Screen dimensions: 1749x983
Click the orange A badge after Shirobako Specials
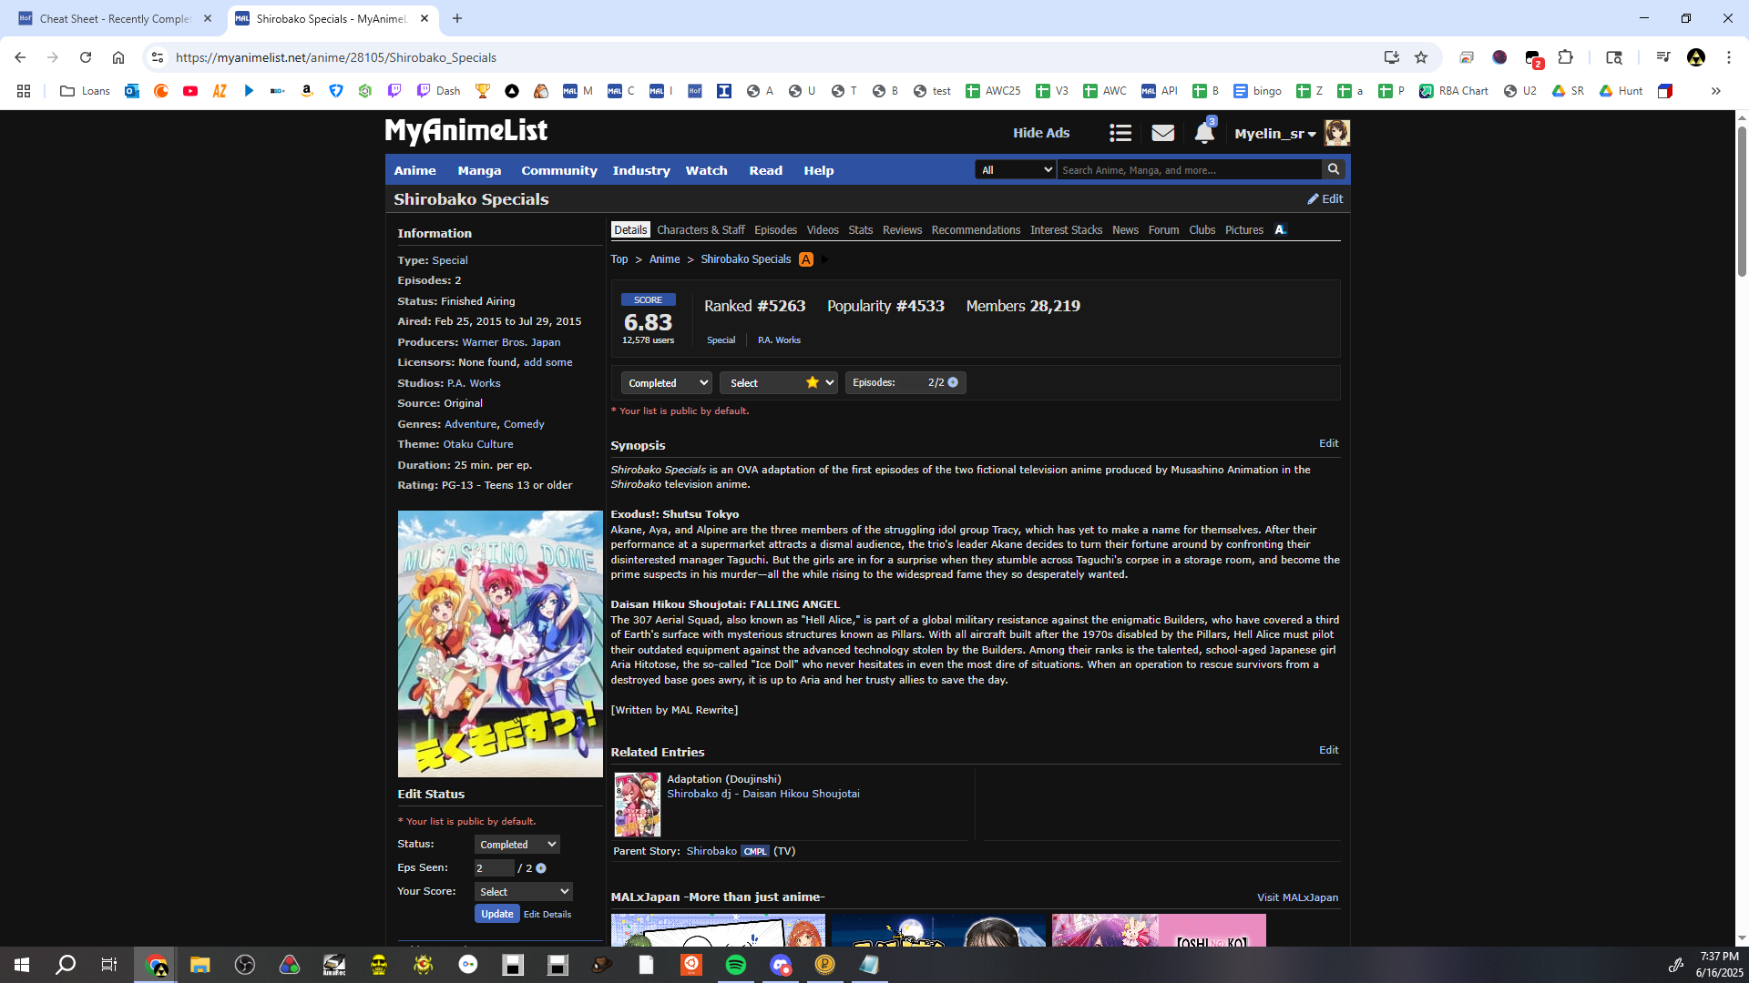pyautogui.click(x=806, y=259)
